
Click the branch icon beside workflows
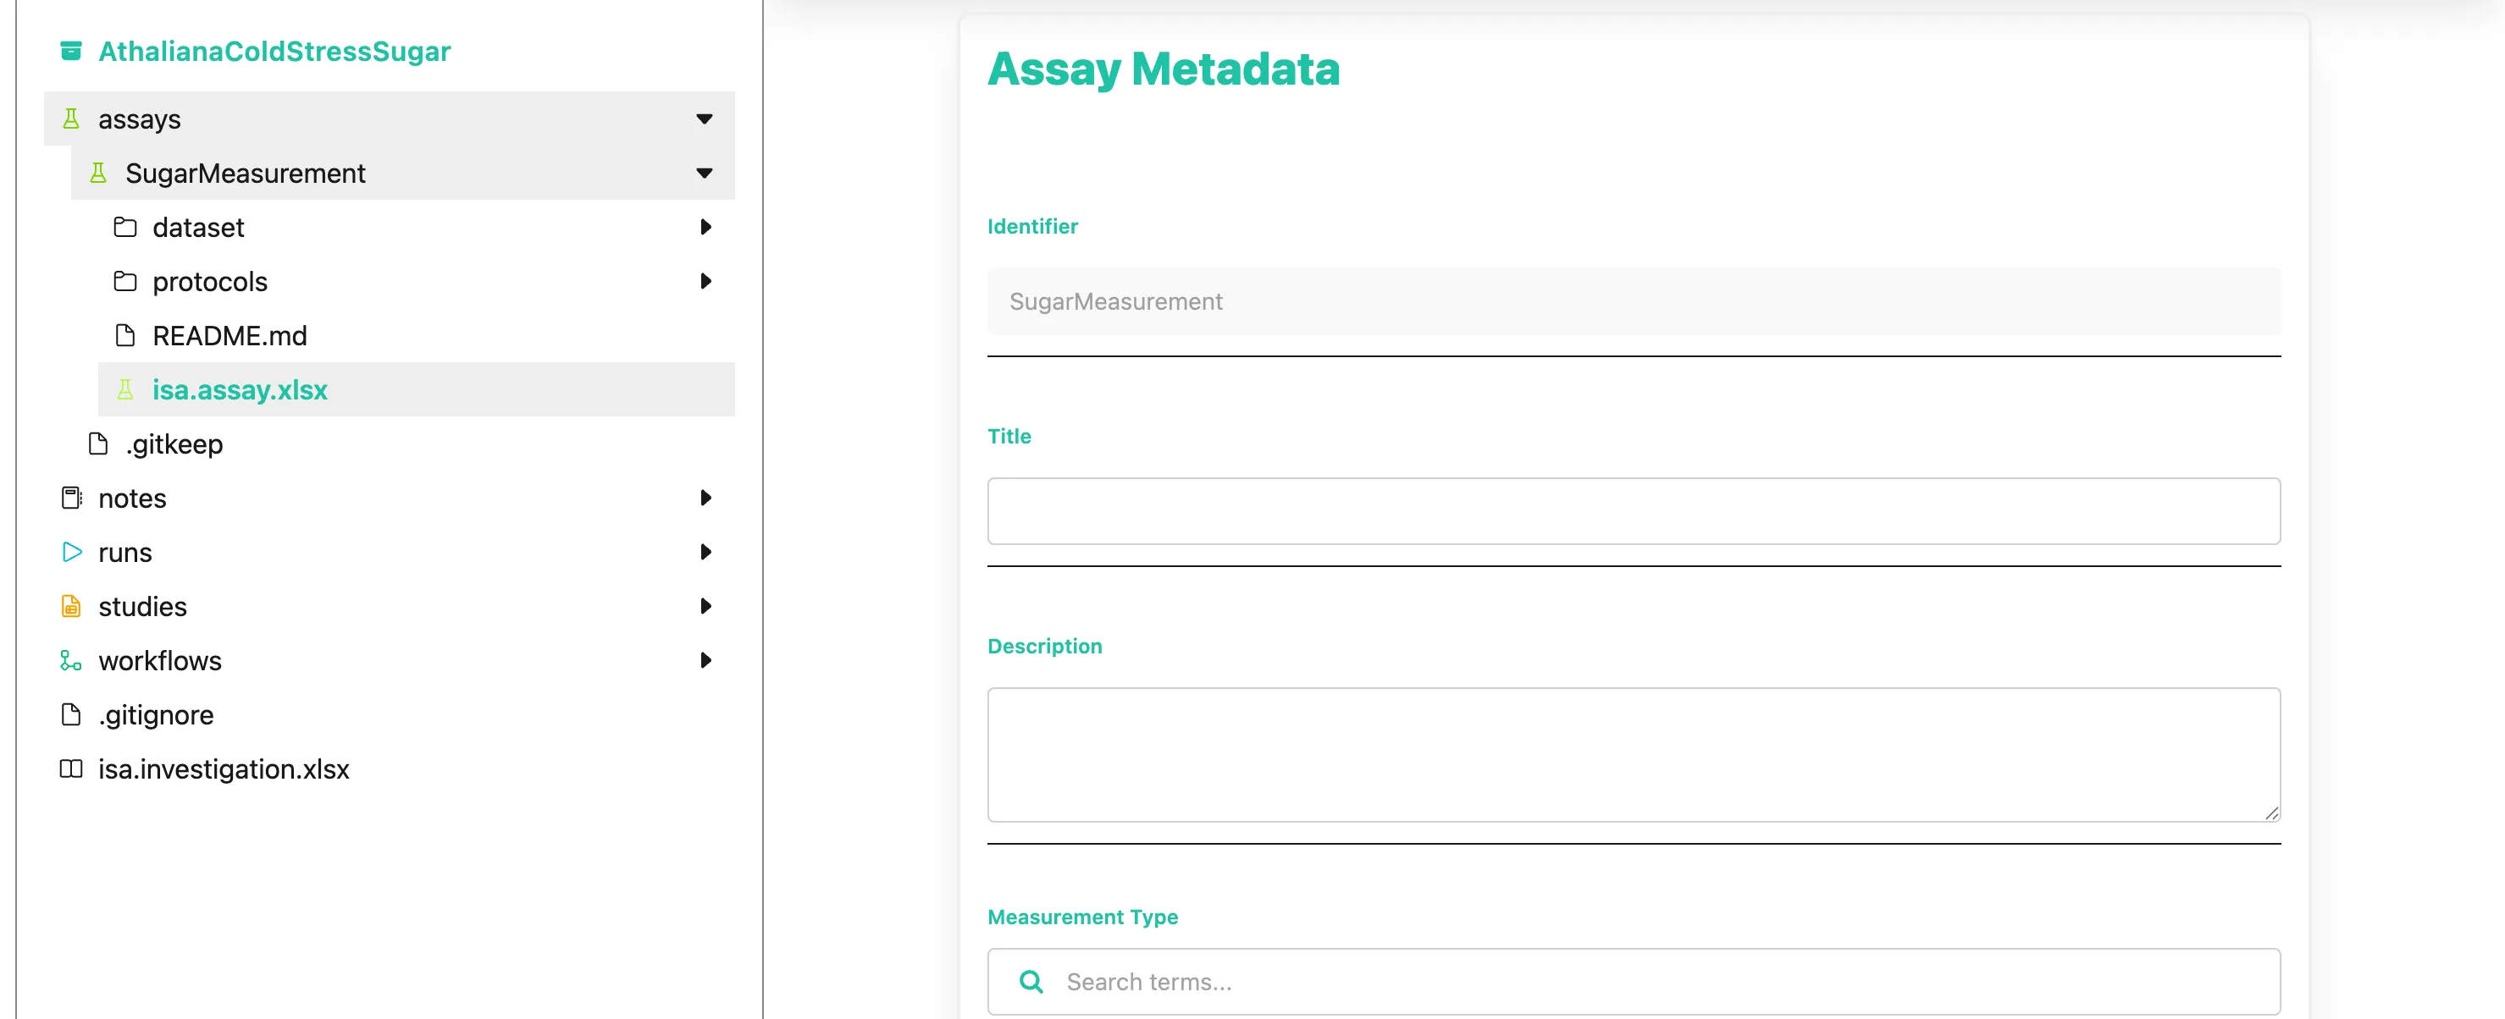[x=71, y=660]
